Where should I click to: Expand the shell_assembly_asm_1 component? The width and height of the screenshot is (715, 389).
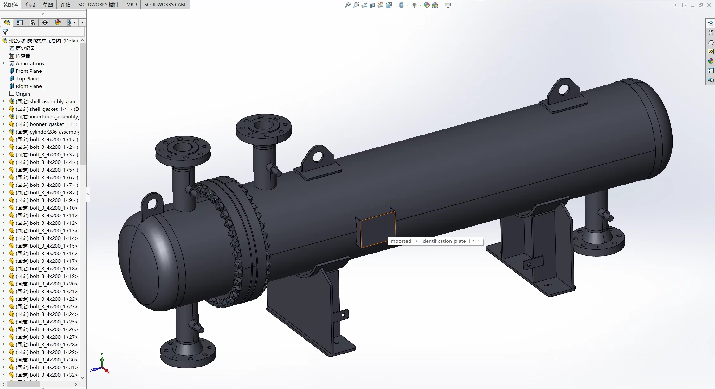(4, 101)
